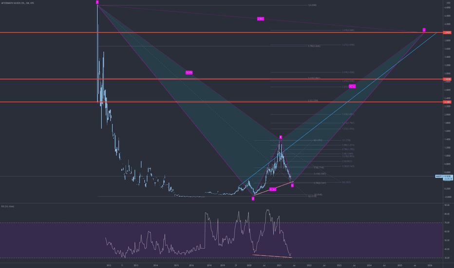Click the 4.2000 price axis label

[x=447, y=24]
